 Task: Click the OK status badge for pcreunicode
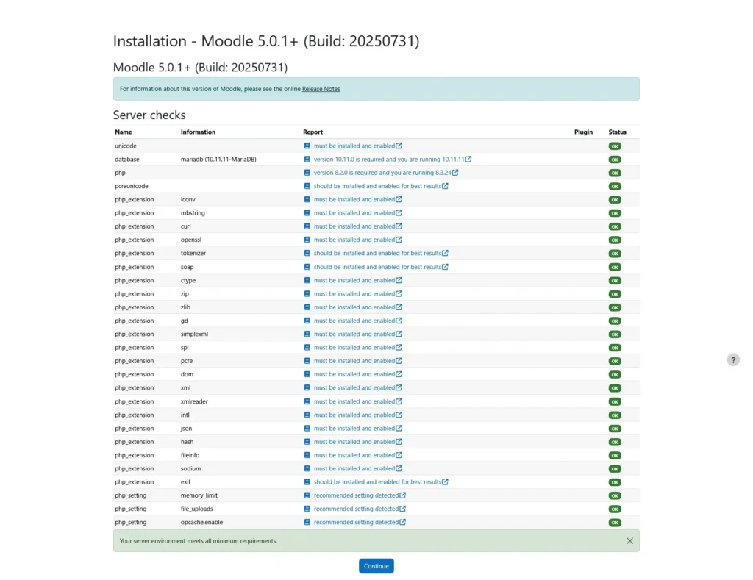(x=615, y=186)
